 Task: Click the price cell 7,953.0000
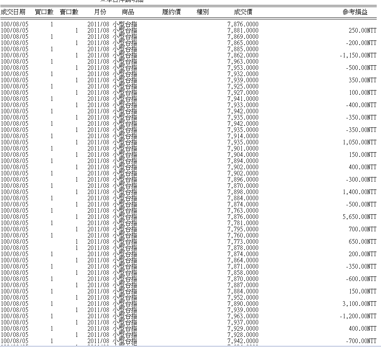point(243,68)
